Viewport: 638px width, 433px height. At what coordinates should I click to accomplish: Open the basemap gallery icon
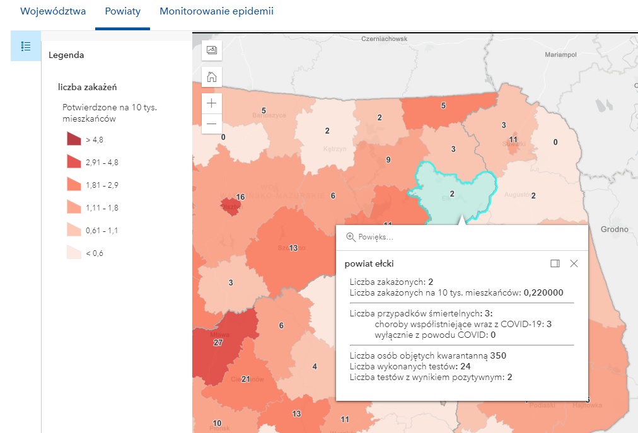click(x=212, y=50)
